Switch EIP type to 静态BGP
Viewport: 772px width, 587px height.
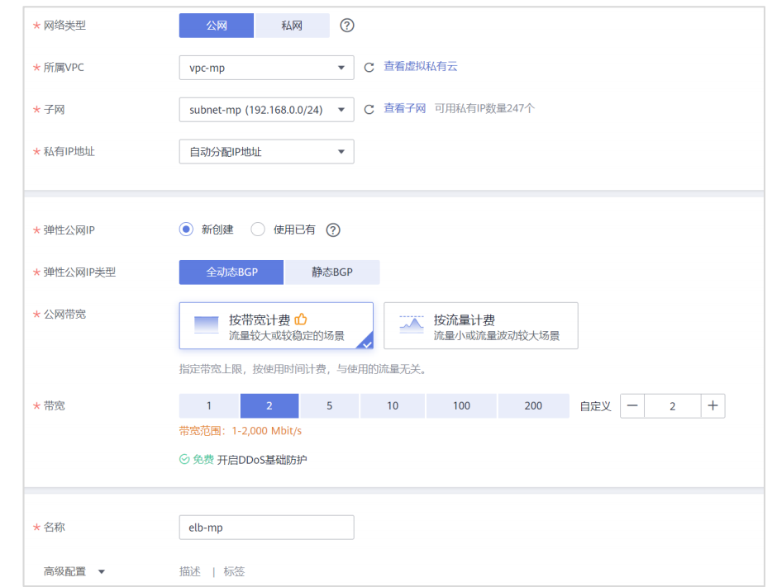click(x=331, y=272)
